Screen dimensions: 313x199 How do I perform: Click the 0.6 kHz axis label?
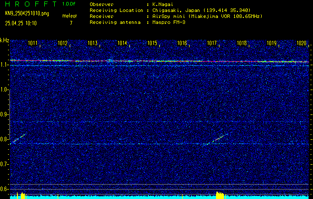[4, 189]
